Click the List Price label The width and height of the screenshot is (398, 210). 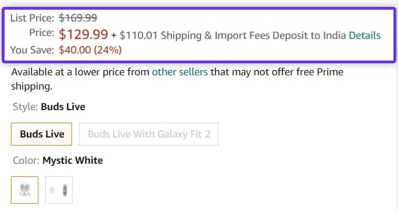click(32, 18)
